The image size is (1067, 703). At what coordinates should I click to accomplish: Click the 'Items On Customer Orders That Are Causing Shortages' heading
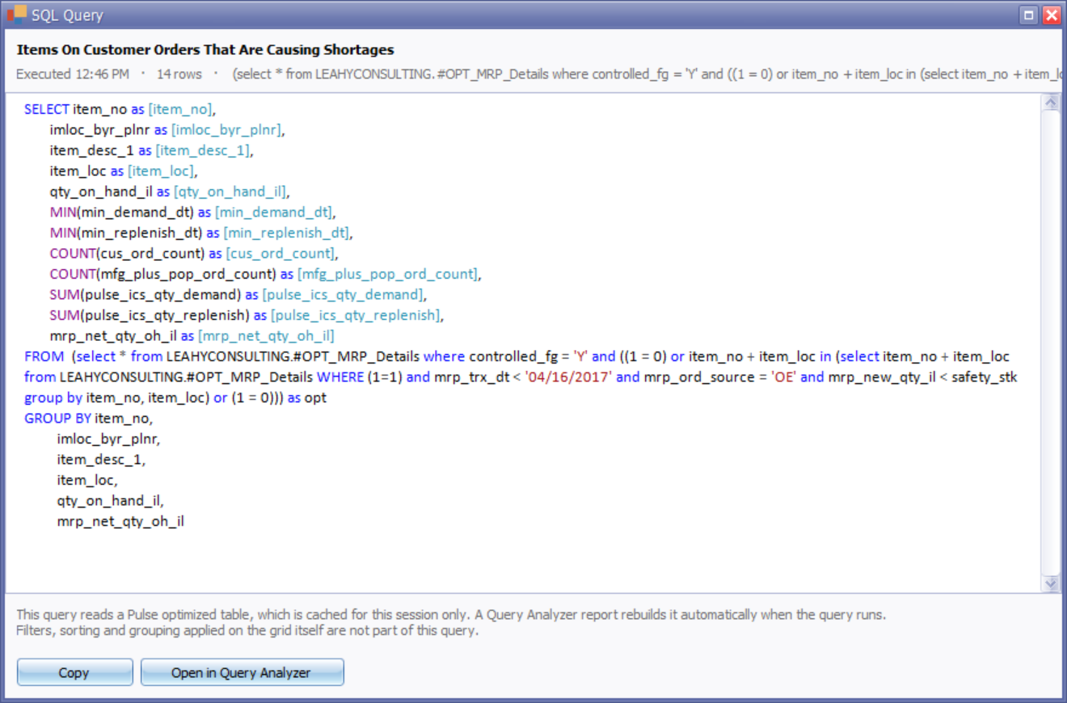205,50
